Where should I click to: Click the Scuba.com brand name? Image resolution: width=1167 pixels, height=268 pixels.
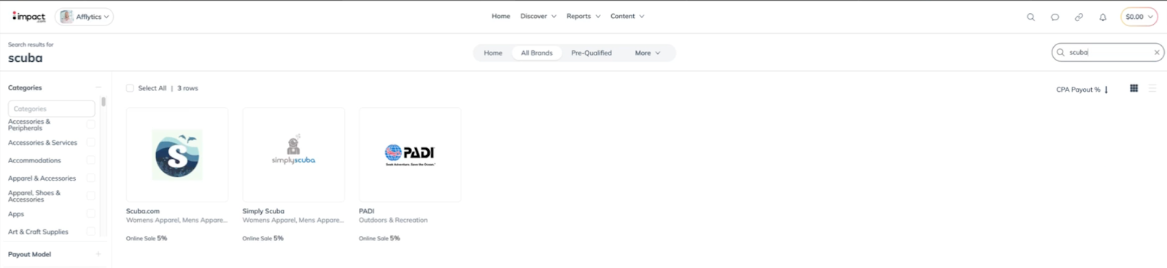point(143,211)
